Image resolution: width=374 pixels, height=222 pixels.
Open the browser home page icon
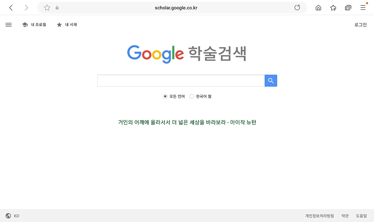318,8
